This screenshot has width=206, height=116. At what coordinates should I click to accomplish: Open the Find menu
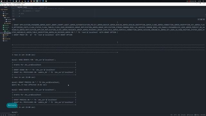click(14, 5)
